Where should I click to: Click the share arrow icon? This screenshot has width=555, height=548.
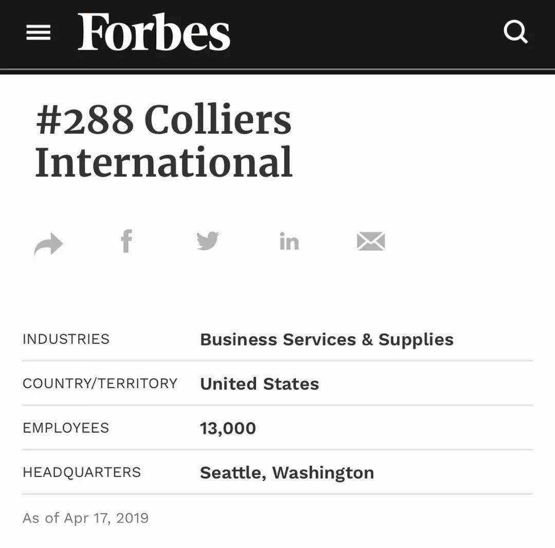click(48, 244)
